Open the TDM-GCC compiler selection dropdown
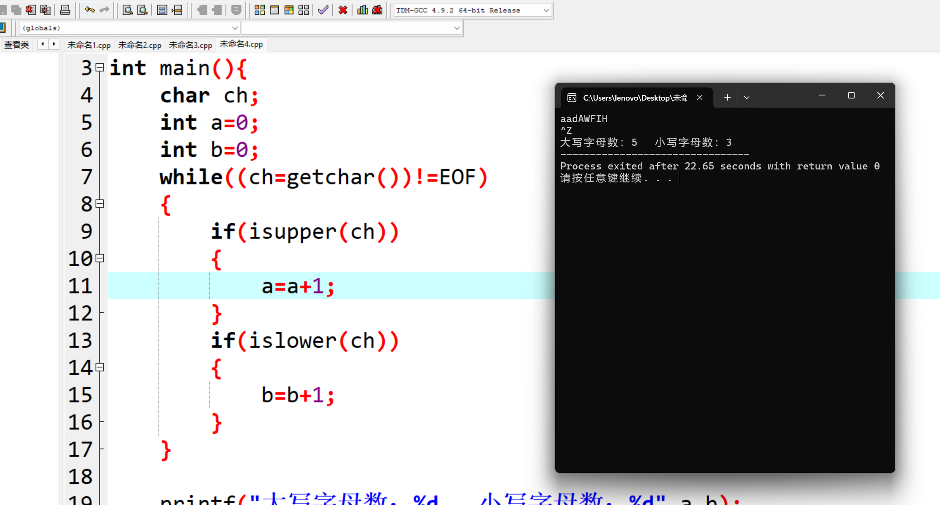Viewport: 940px width, 505px height. tap(546, 10)
